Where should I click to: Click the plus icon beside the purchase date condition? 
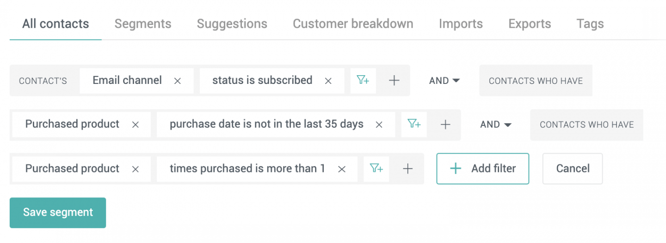(x=445, y=124)
